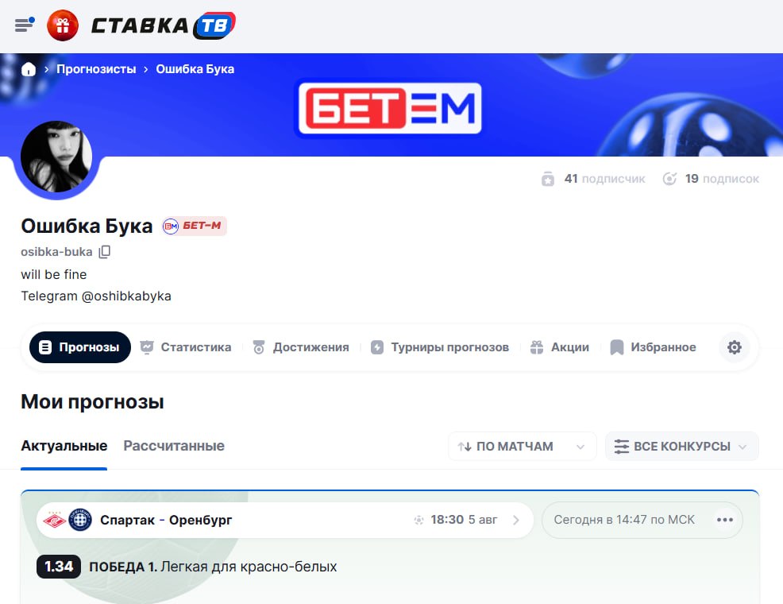Copy the osibka-buka username icon
The height and width of the screenshot is (604, 783).
(x=104, y=252)
